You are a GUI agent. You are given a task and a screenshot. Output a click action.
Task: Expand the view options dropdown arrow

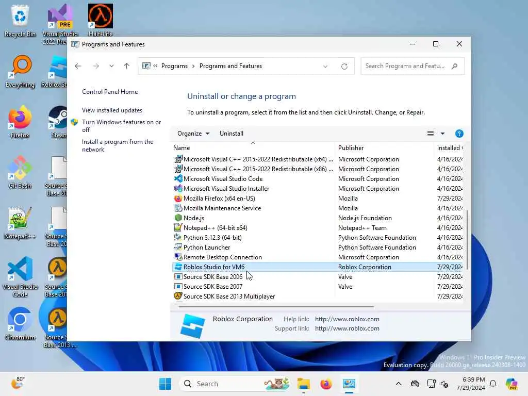tap(442, 134)
